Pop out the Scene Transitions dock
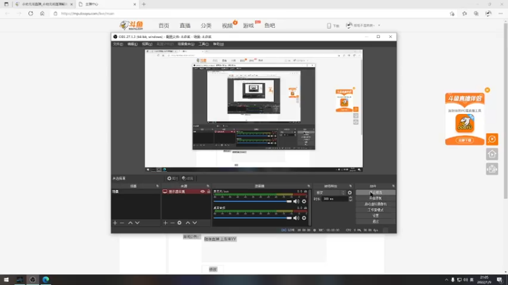The image size is (508, 285). 351,186
